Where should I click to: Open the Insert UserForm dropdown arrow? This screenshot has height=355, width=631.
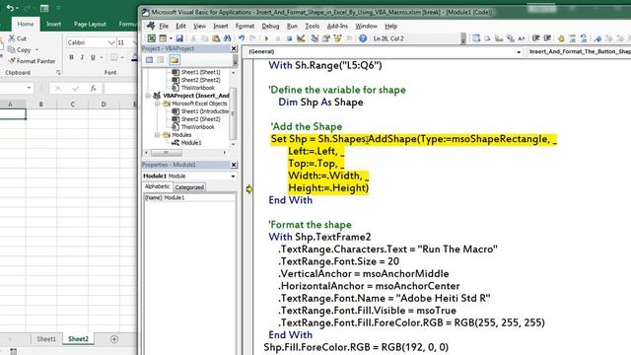(x=171, y=38)
